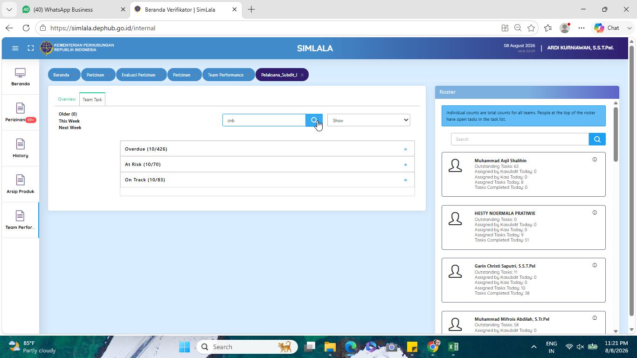Viewport: 637px width, 358px height.
Task: Toggle fullscreen mode icon in header
Action: click(31, 48)
